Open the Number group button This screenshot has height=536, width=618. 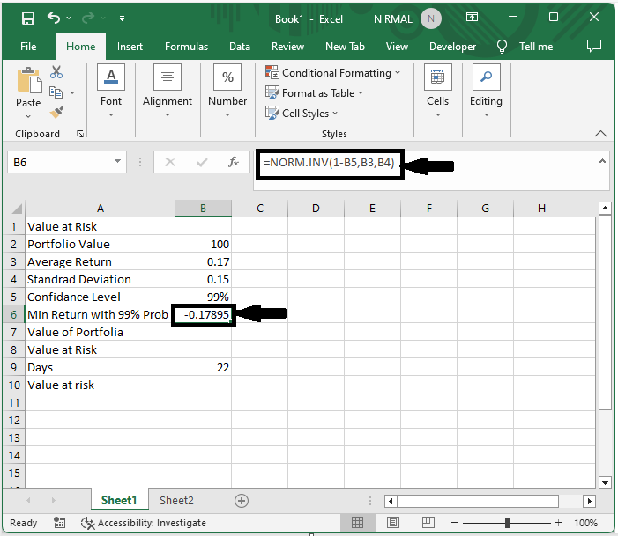227,91
